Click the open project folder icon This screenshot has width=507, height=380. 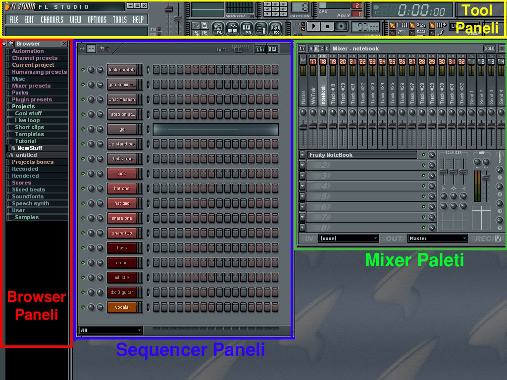pos(196,25)
